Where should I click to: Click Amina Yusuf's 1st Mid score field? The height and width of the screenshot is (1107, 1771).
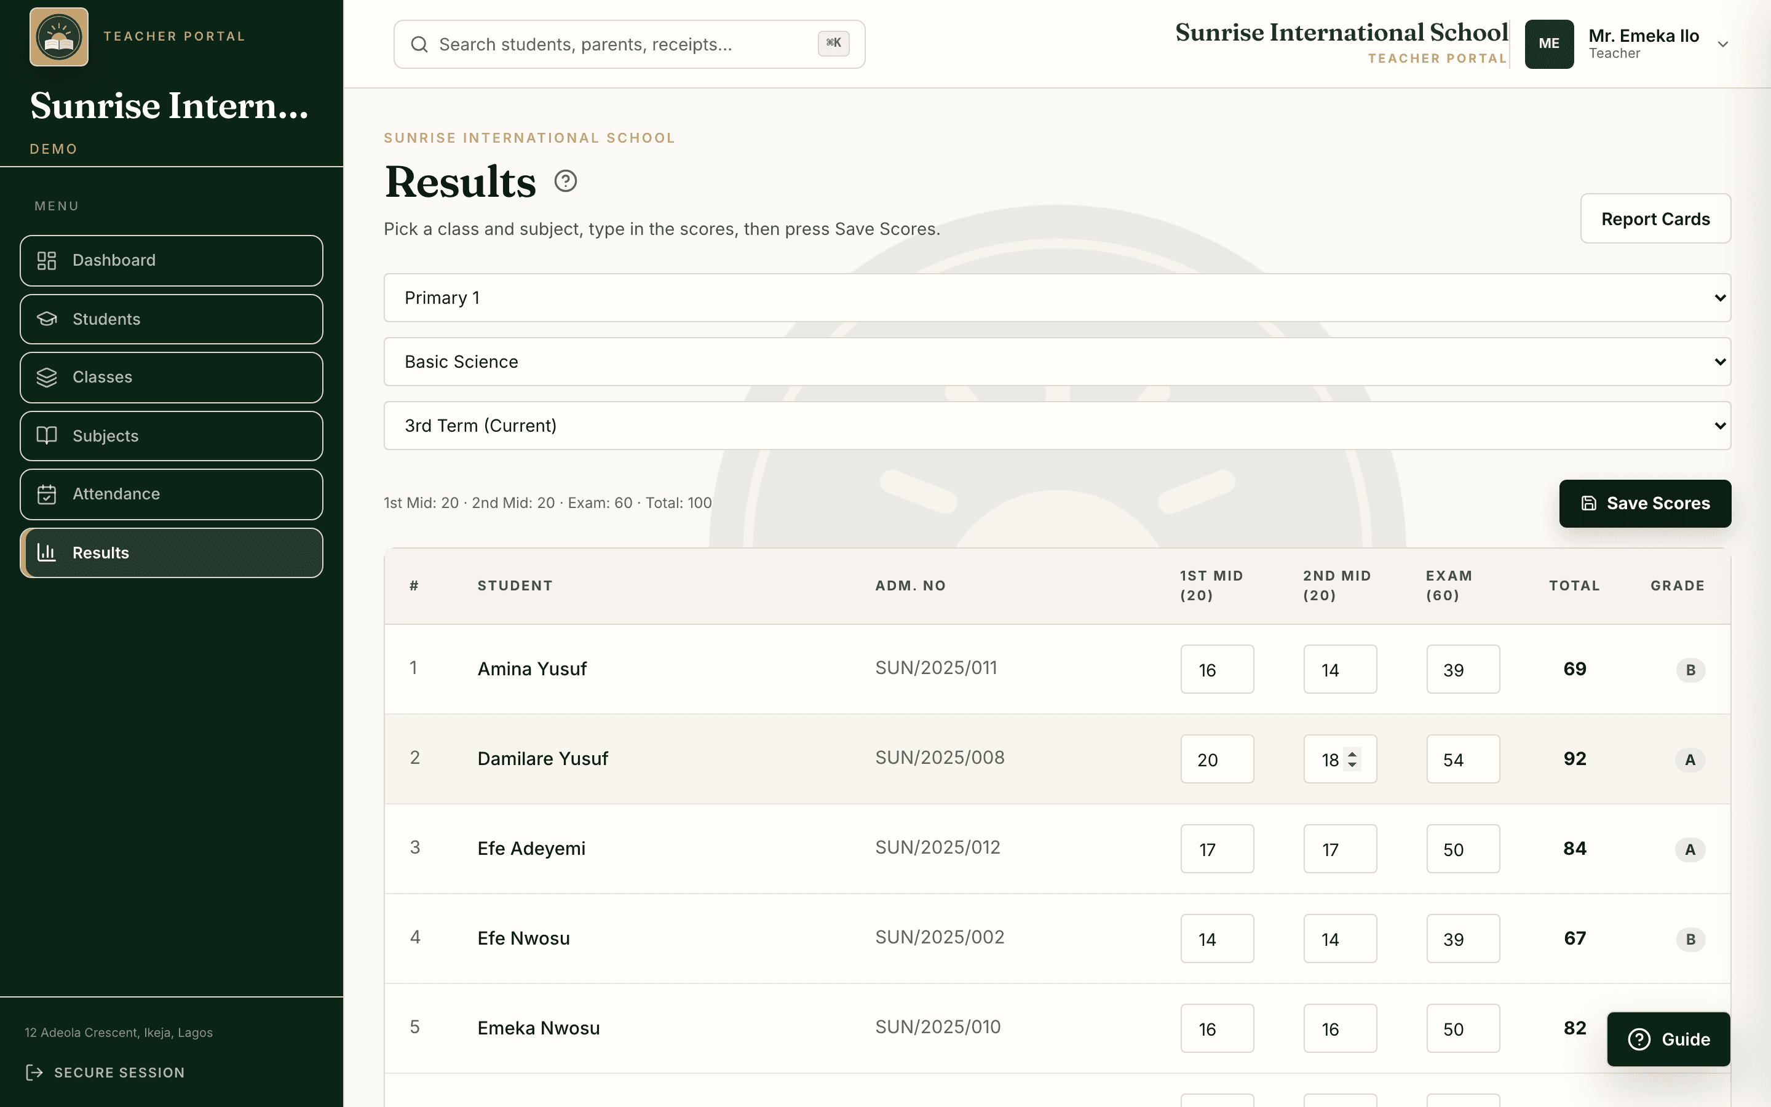[1217, 669]
